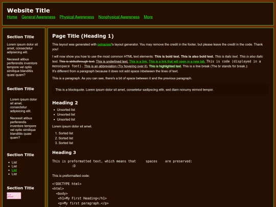Click the blockquote Lorem ipsum text
The image size is (276, 207).
click(134, 90)
